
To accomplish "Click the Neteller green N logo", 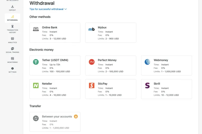I will (36, 85).
